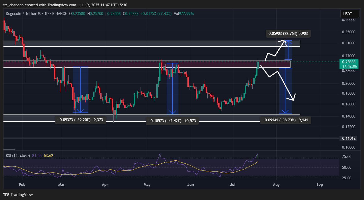Click the close price C0.25333
This screenshot has width=364, height=200.
coord(131,14)
